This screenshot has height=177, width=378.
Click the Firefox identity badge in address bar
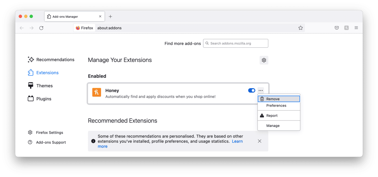(85, 28)
